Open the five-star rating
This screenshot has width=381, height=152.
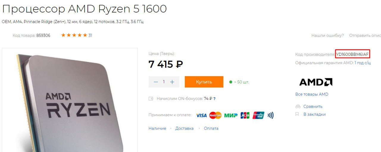(x=74, y=35)
